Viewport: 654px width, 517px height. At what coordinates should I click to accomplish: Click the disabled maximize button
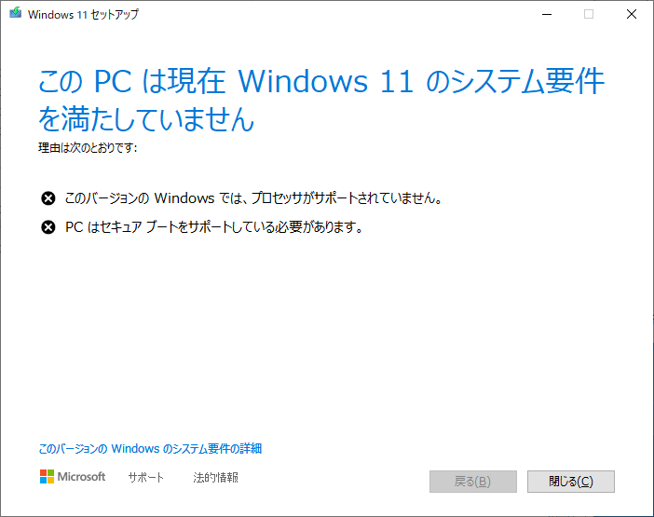589,14
